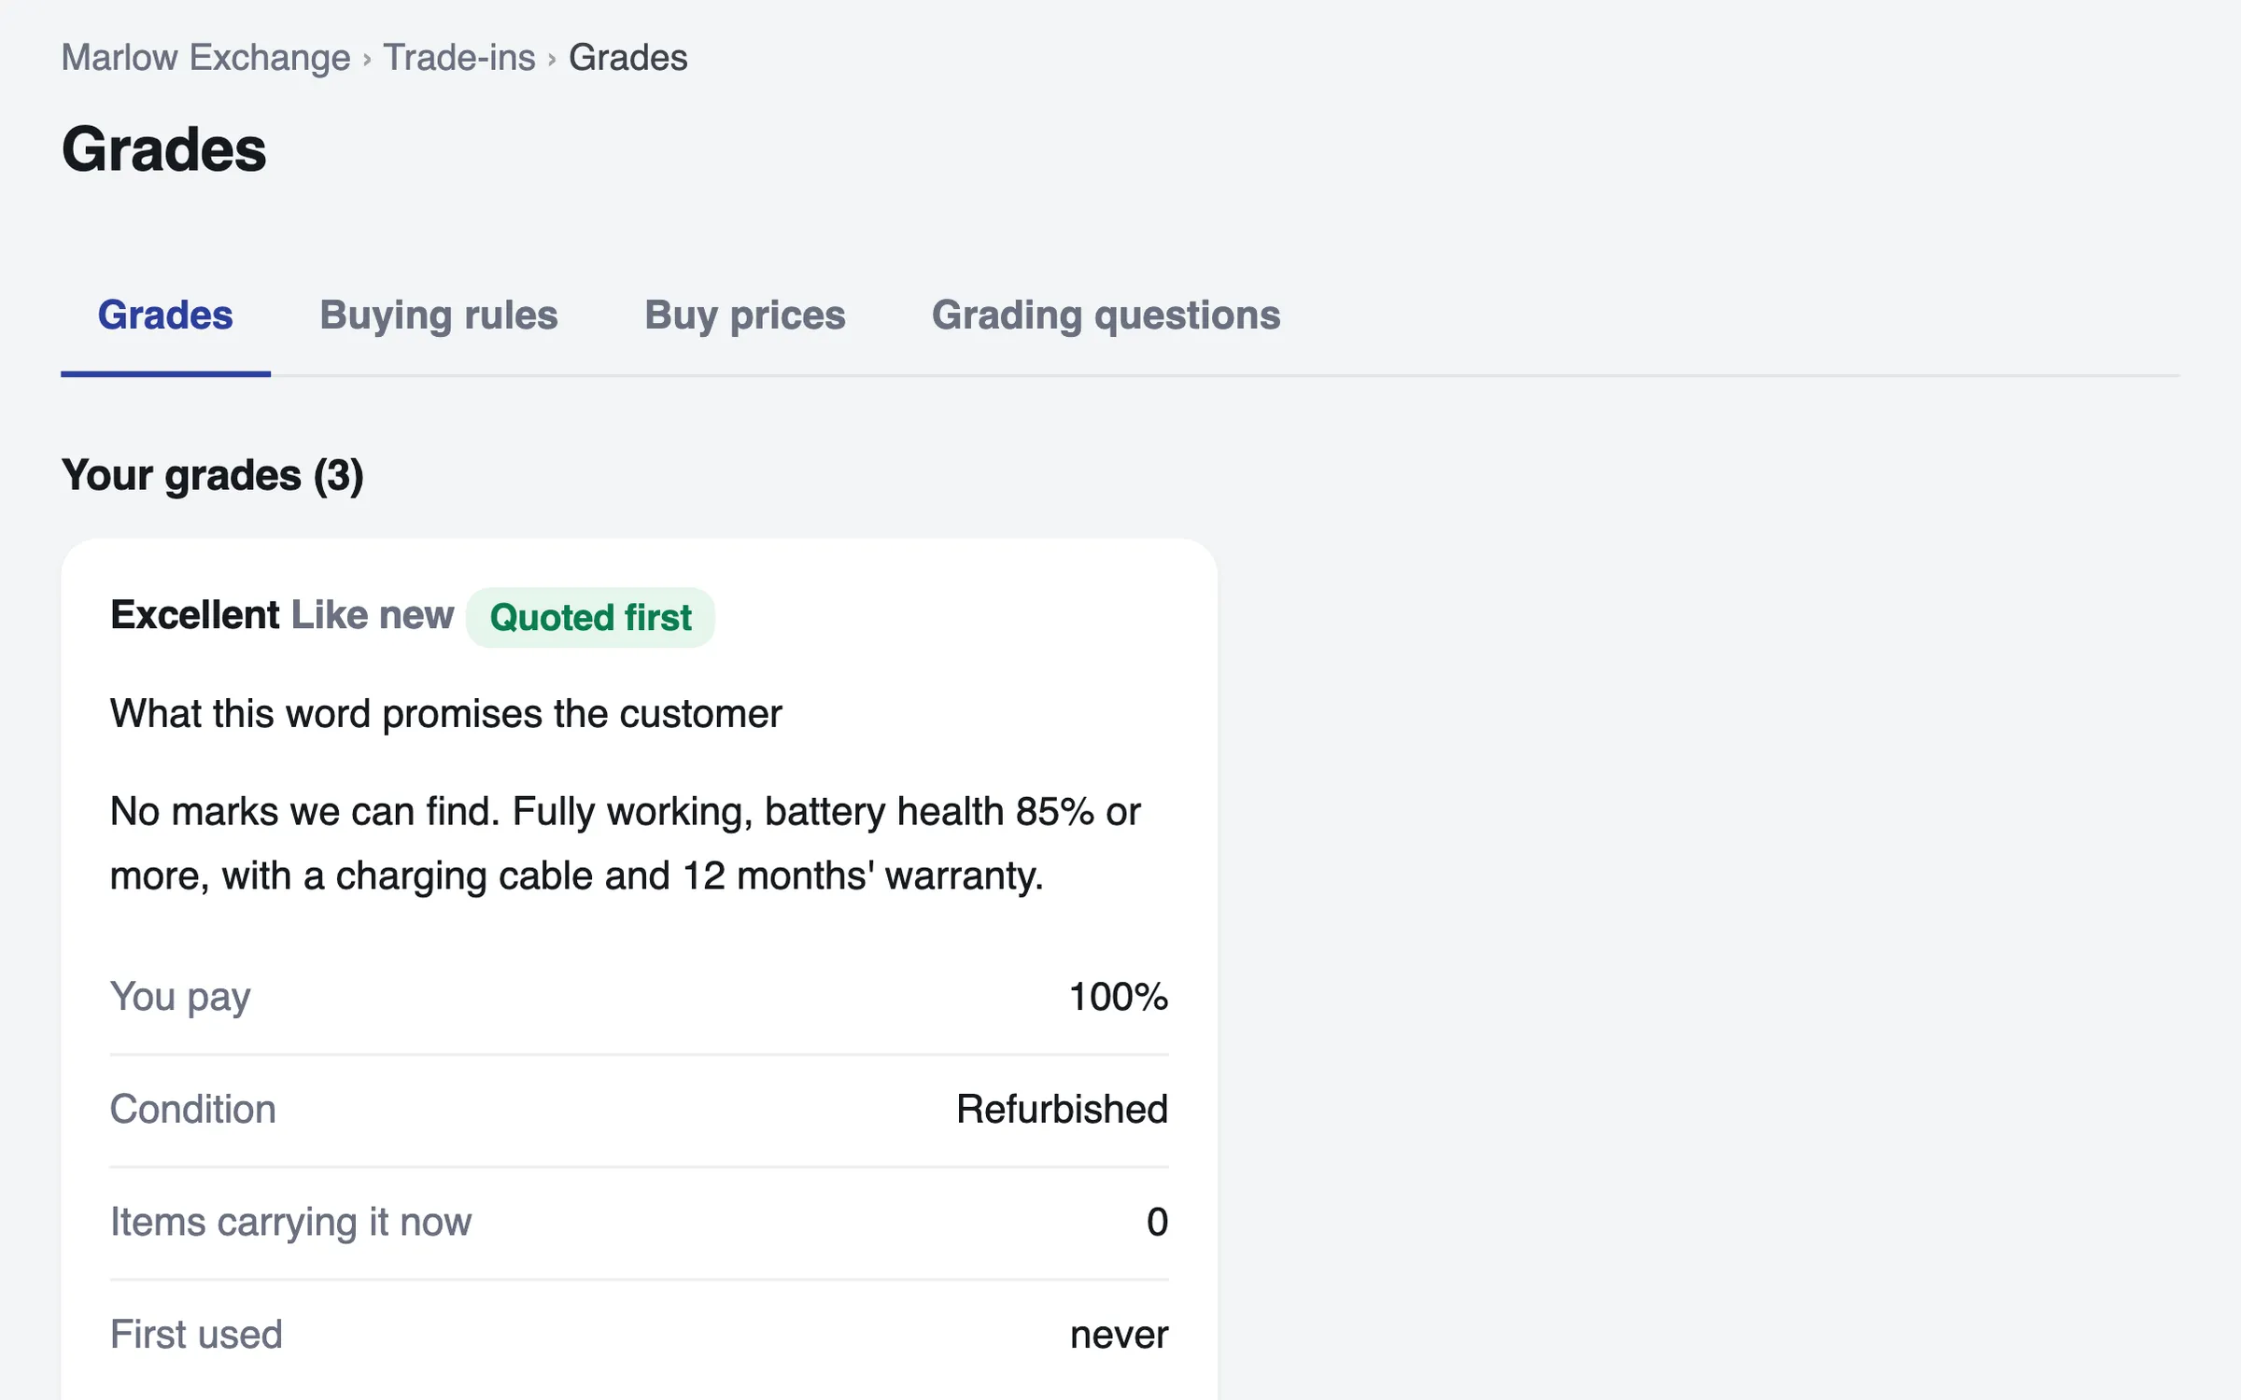This screenshot has height=1400, width=2241.
Task: Click the 'First used' row label
Action: pyautogui.click(x=196, y=1335)
